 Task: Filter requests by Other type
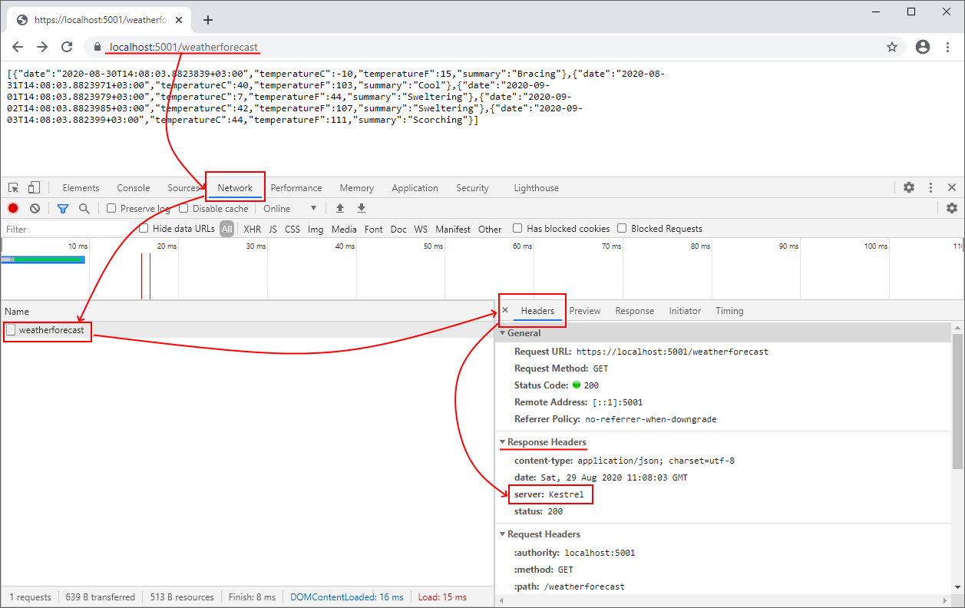click(x=490, y=229)
